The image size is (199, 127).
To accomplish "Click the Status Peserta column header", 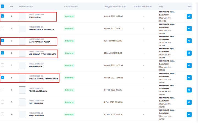I will (71, 6).
